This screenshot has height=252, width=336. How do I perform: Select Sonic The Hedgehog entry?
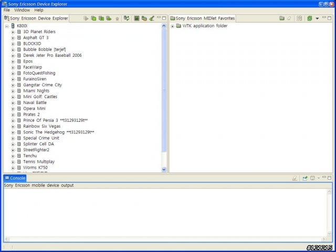pos(59,132)
